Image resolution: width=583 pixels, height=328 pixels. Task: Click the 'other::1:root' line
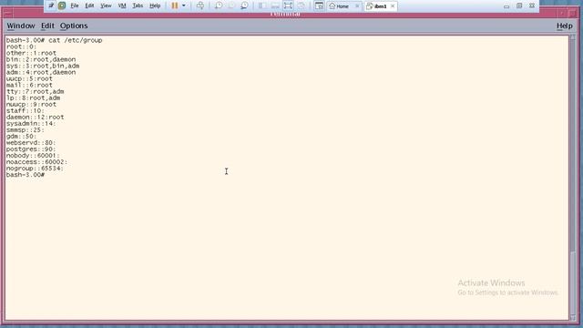31,53
